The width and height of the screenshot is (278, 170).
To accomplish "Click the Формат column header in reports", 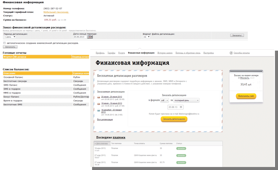I will [8, 57].
